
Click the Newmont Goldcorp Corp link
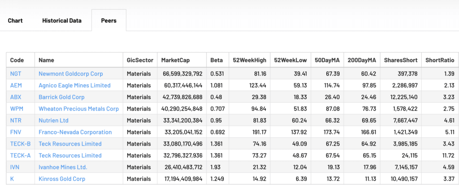coord(71,73)
